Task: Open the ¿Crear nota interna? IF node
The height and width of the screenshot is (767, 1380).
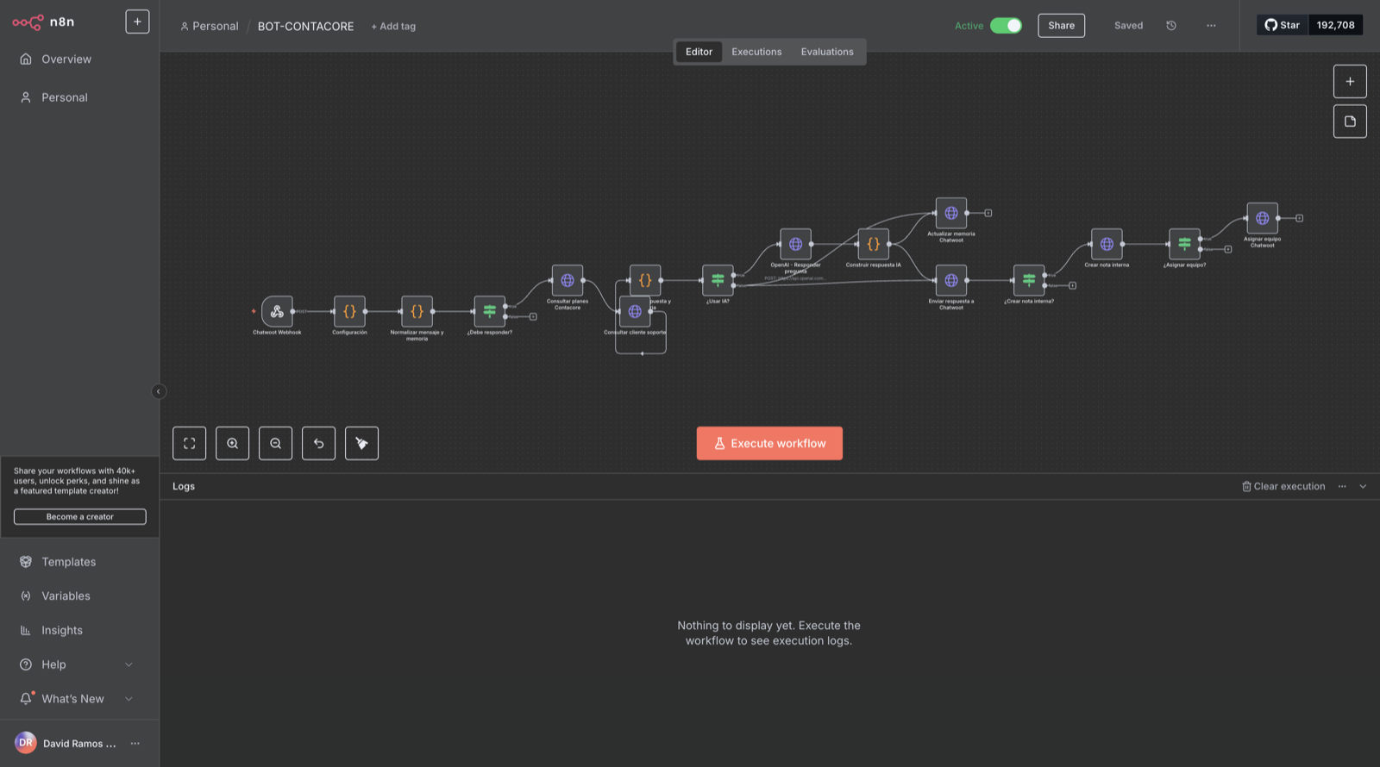Action: coord(1028,280)
